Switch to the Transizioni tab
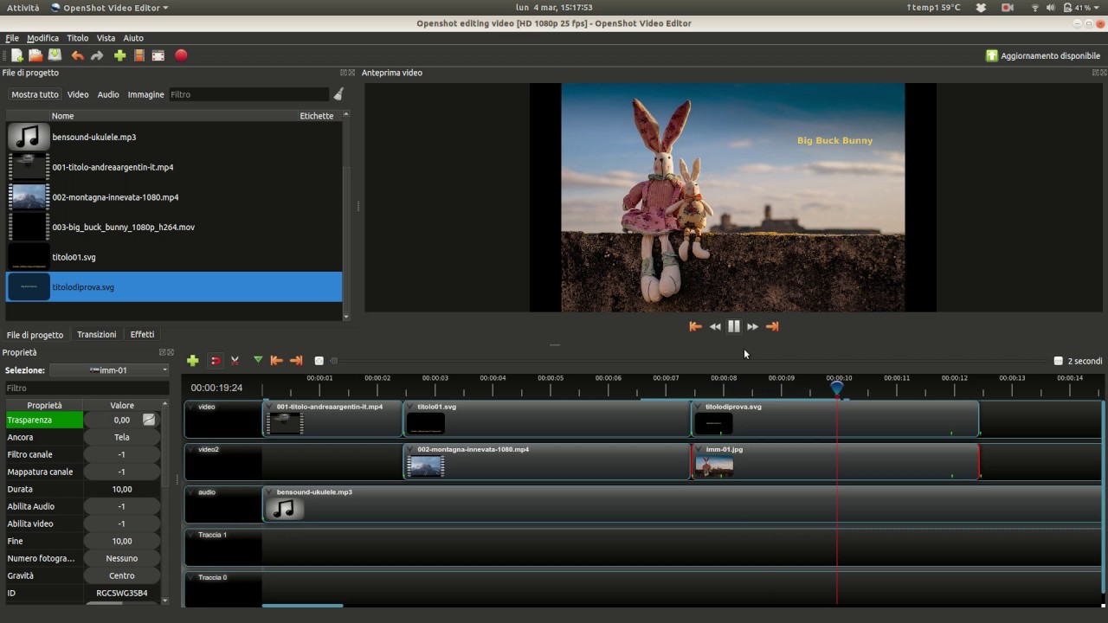 96,335
